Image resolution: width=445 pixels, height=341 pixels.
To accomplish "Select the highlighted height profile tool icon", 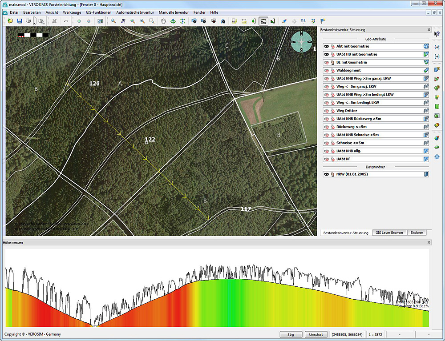I will coord(263,21).
